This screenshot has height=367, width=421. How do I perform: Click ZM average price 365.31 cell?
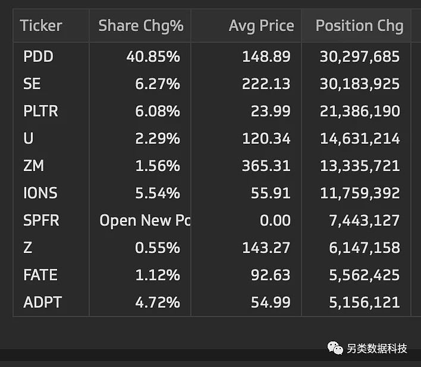click(x=266, y=166)
